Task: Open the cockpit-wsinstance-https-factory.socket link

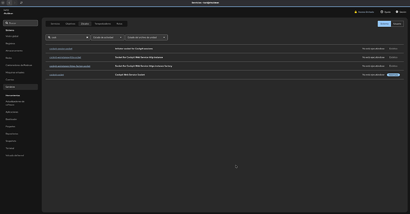Action: click(70, 66)
